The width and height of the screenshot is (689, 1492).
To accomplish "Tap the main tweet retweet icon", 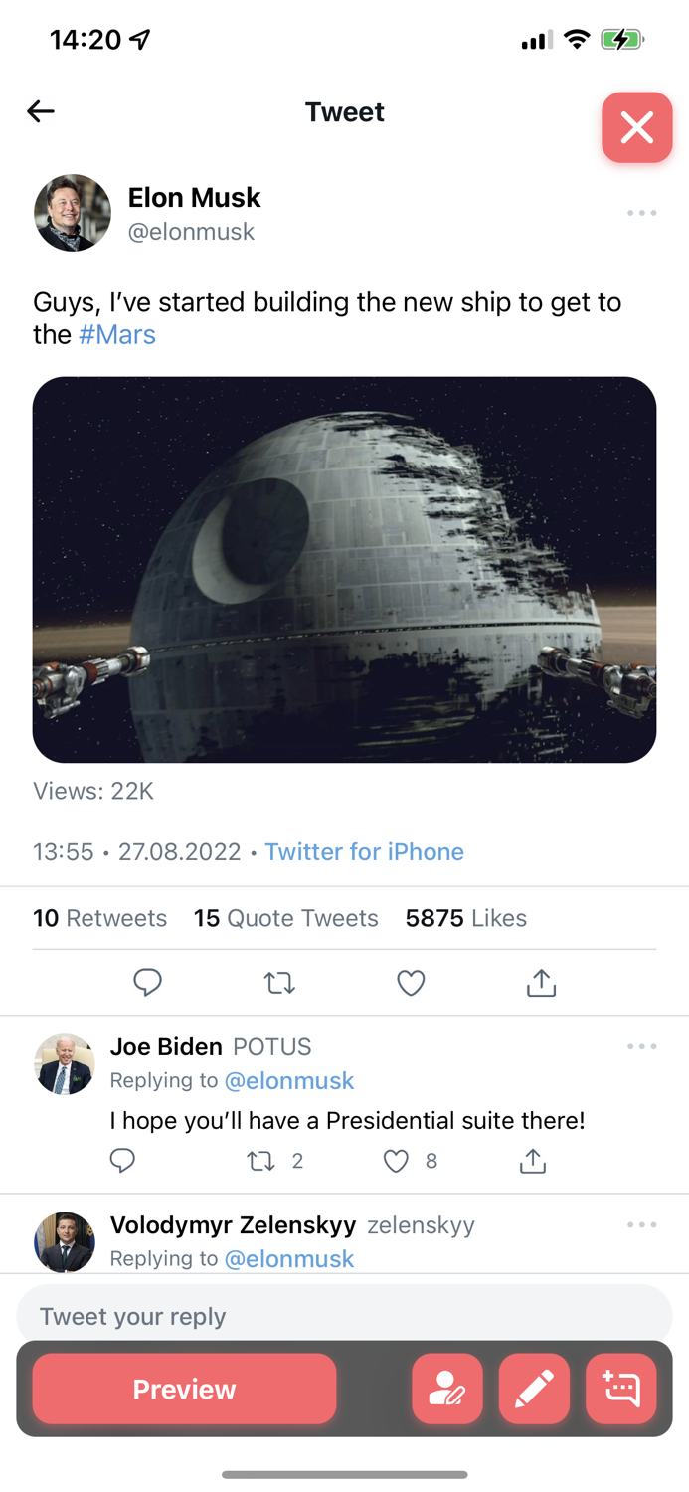I will [x=279, y=983].
